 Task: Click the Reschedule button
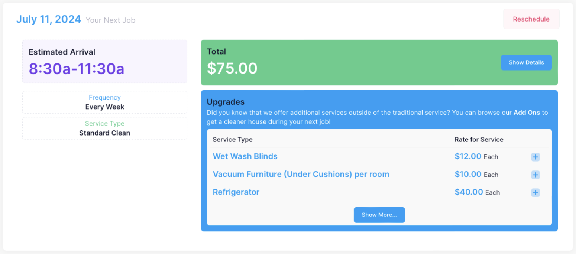click(x=531, y=19)
